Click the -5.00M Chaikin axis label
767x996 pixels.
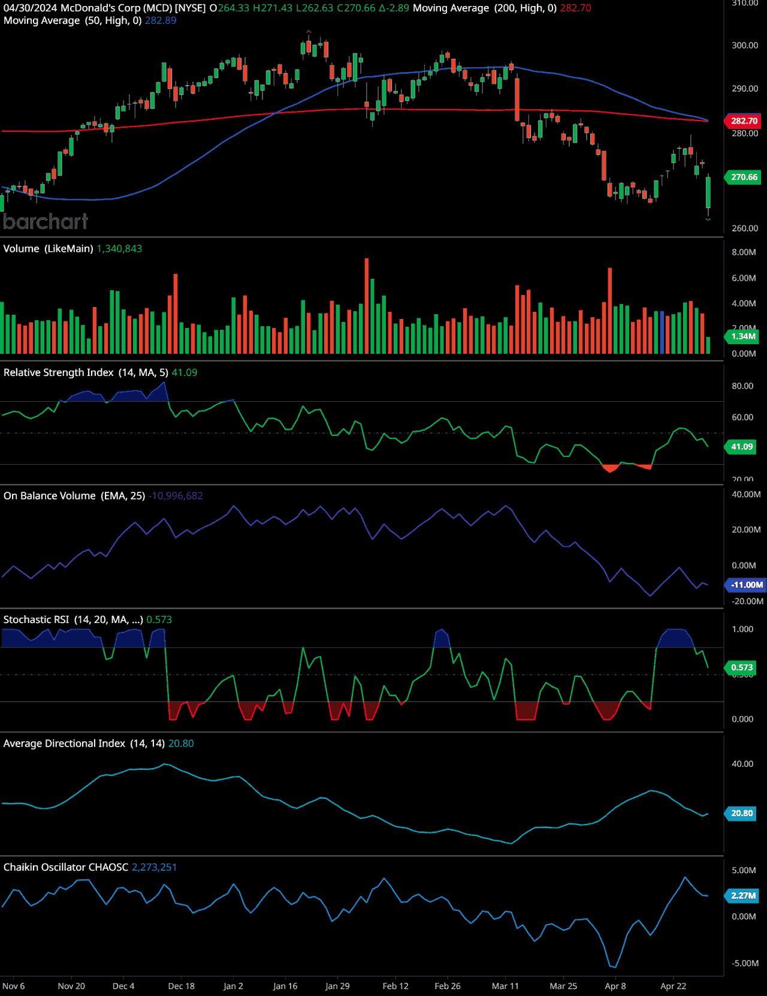[745, 963]
